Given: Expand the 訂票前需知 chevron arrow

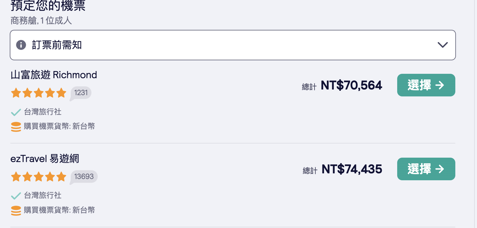Looking at the screenshot, I should [x=442, y=45].
